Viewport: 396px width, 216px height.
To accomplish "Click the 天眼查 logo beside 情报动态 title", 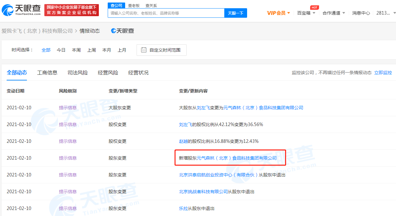I will (x=122, y=30).
